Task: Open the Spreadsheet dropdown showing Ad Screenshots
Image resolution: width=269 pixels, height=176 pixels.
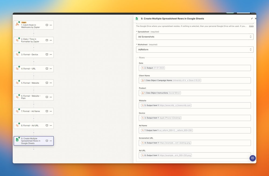Action: 195,37
